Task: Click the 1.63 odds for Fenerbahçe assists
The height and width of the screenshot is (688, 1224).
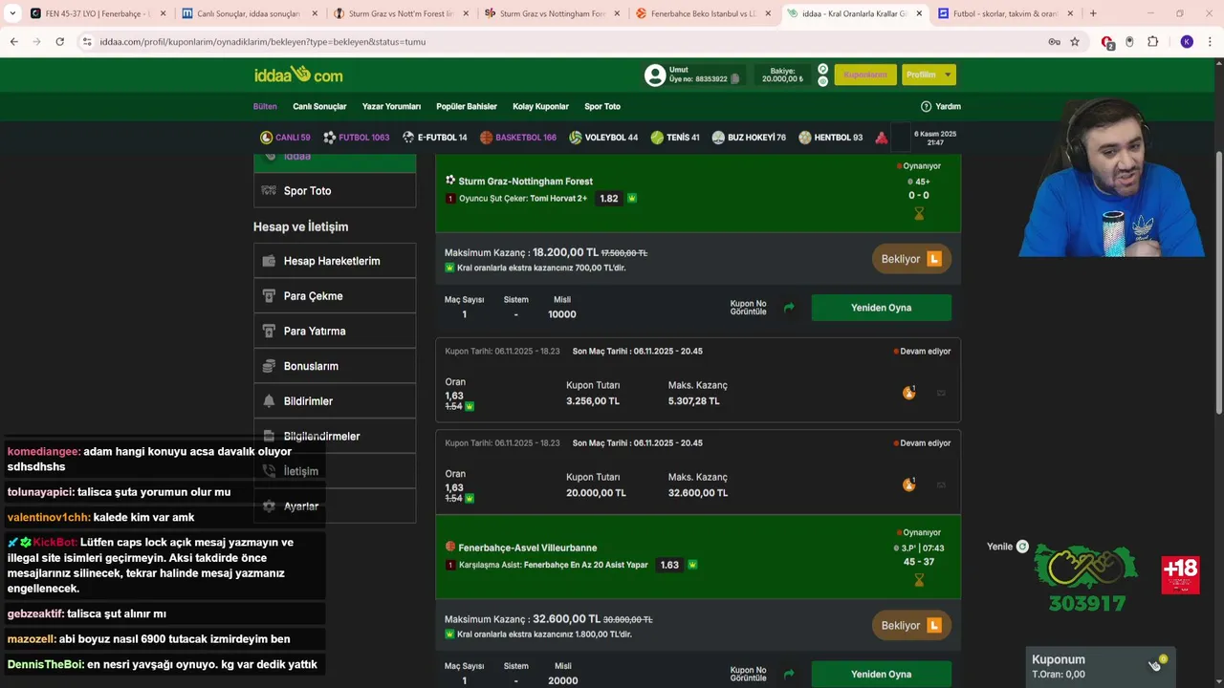Action: pyautogui.click(x=669, y=565)
